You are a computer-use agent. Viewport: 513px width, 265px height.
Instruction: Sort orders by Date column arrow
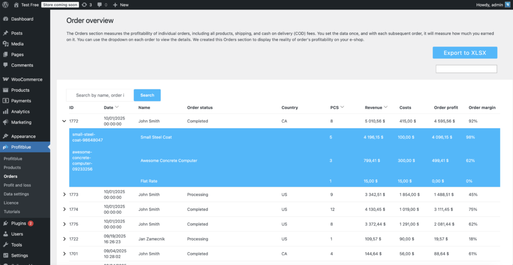[117, 107]
